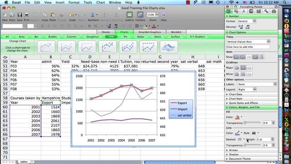This screenshot has height=164, width=291.
Task: Click the Decrease Decimal icon
Action: tap(247, 27)
